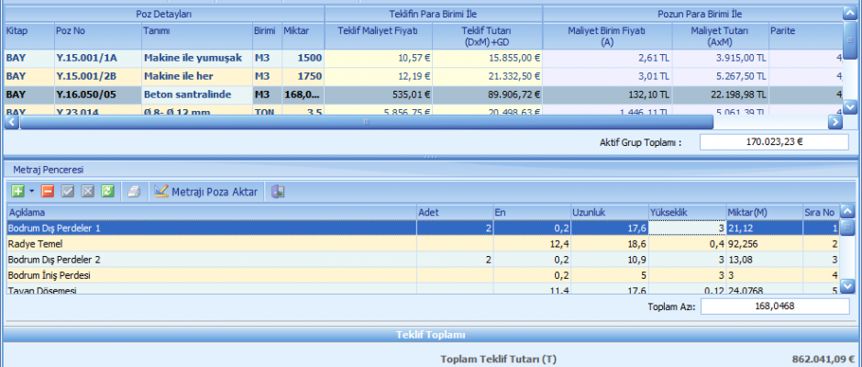The width and height of the screenshot is (862, 367).
Task: Click the last icon after Metrajı Poza Aktar
Action: coord(279,192)
